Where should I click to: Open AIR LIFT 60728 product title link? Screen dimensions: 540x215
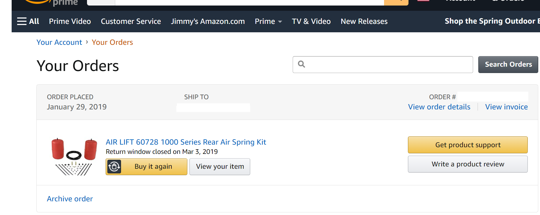pos(186,142)
